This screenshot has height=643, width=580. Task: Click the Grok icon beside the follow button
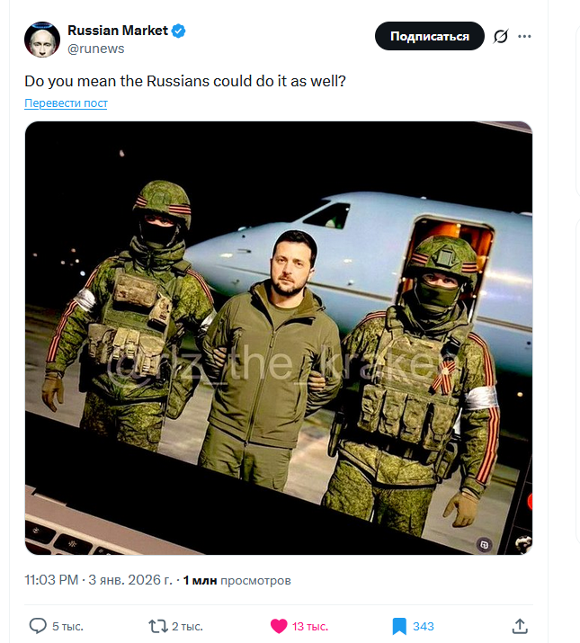[501, 37]
